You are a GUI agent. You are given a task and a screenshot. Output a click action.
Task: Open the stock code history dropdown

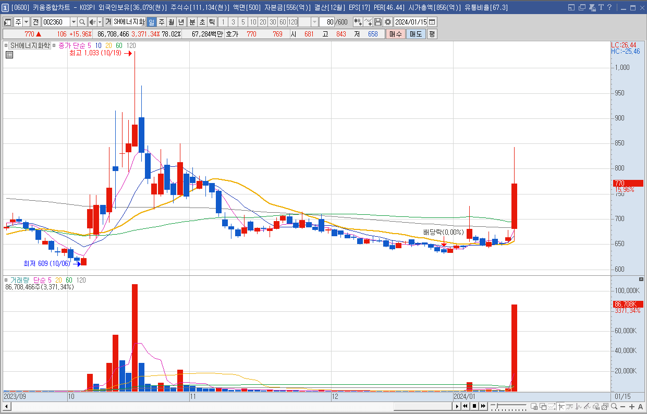(x=74, y=22)
